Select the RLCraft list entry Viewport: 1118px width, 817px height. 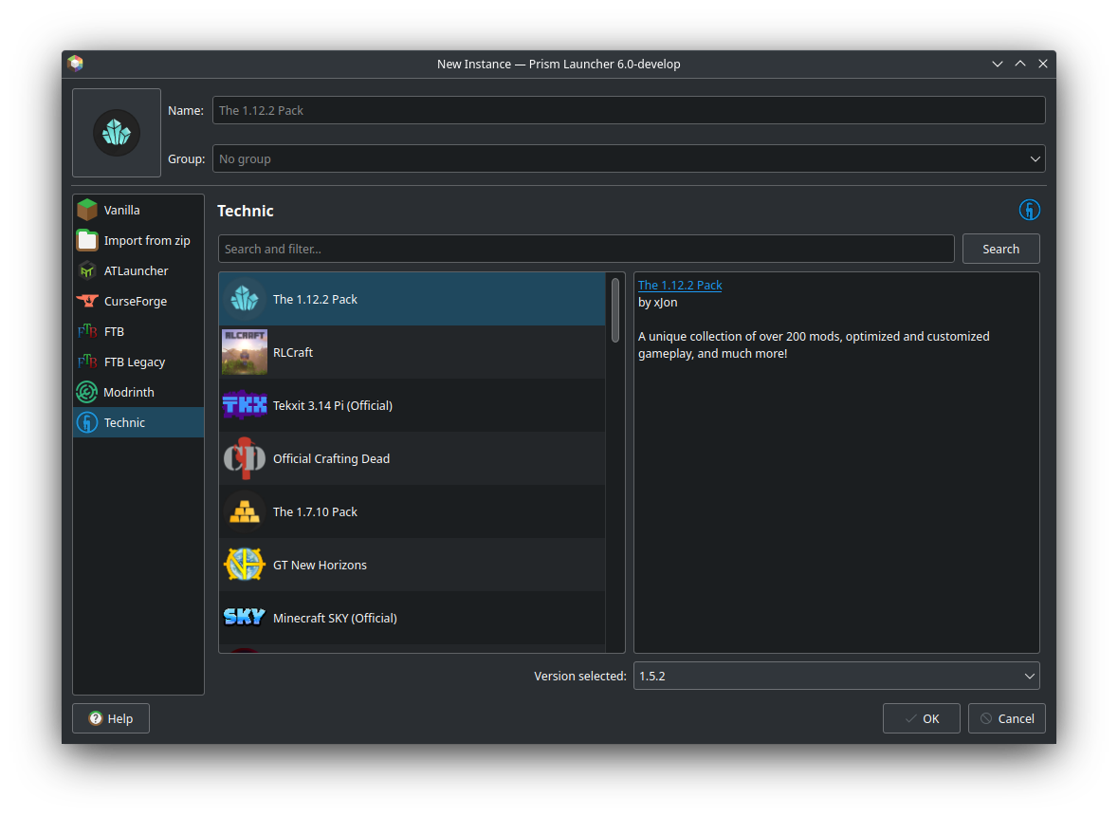[412, 352]
